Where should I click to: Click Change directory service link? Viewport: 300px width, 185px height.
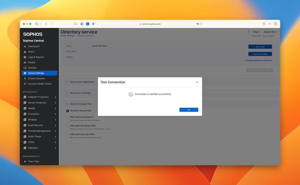point(258,60)
